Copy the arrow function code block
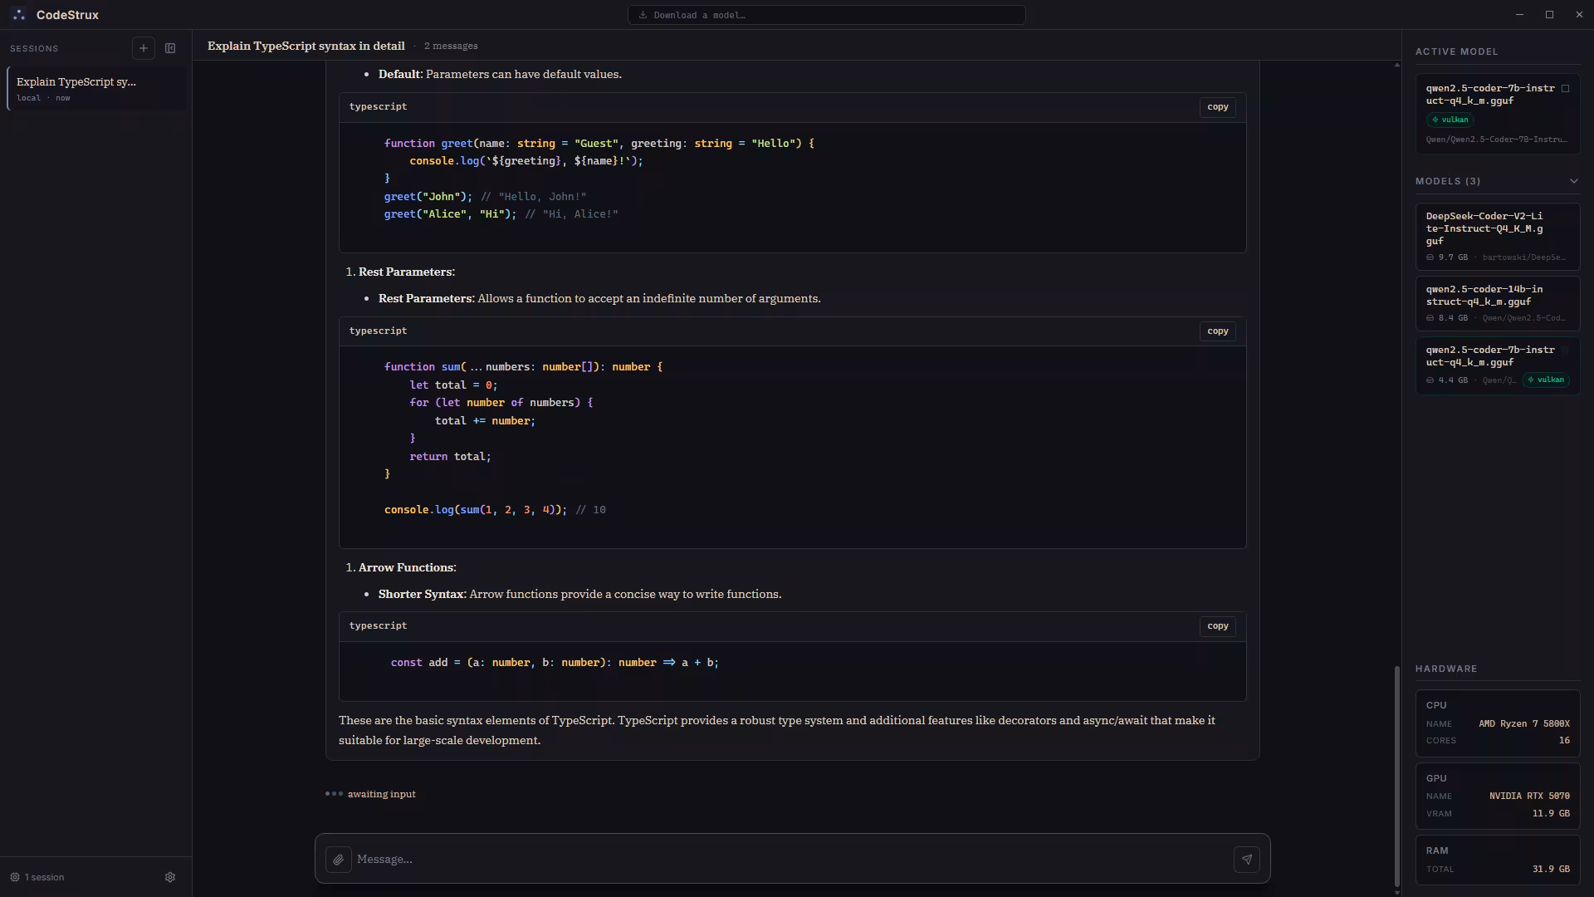 (x=1218, y=626)
